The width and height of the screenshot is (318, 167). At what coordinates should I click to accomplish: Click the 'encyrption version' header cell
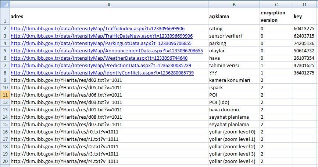point(276,17)
